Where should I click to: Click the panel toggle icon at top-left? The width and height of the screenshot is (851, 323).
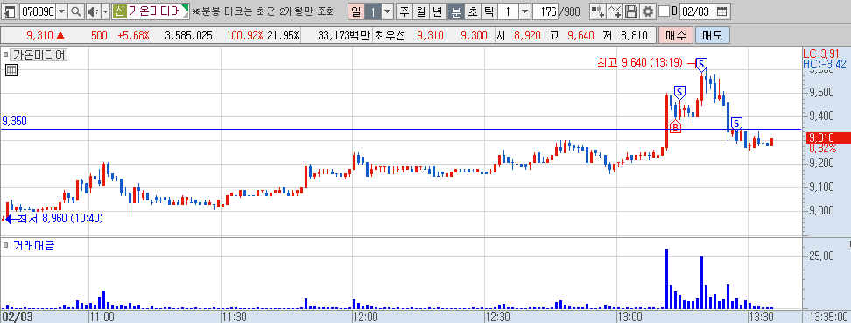point(10,11)
